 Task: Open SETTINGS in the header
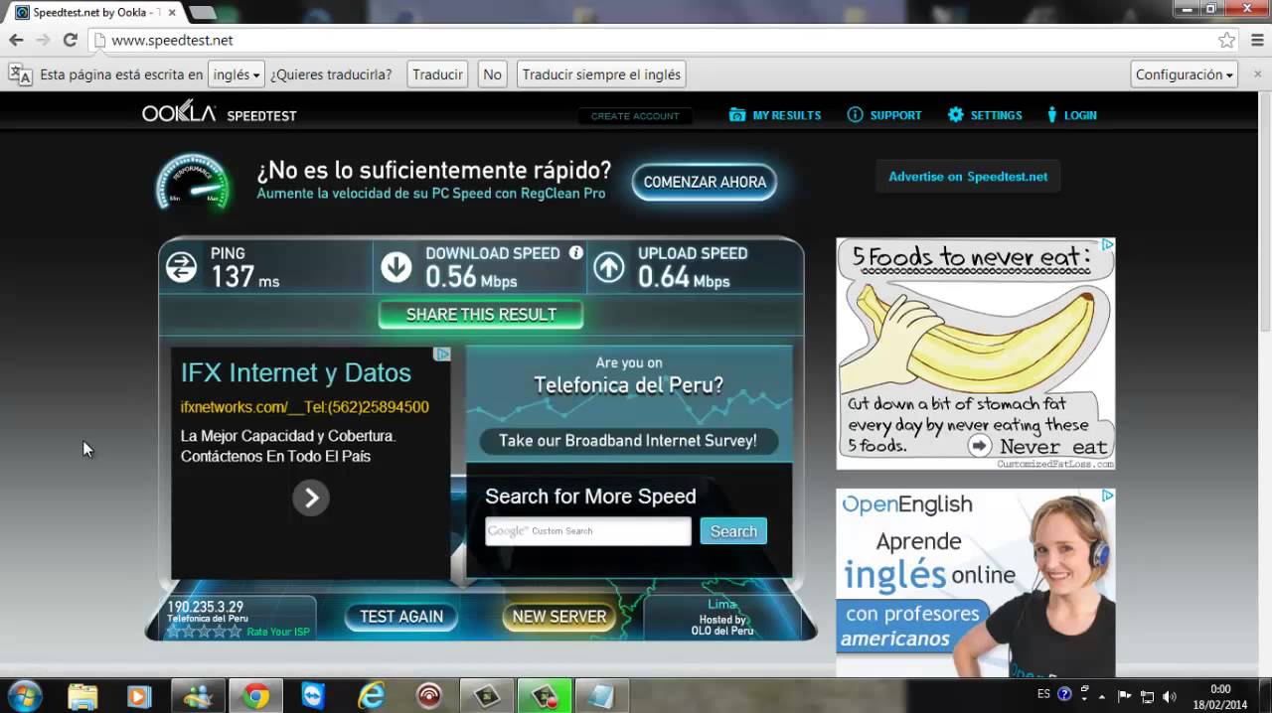(x=985, y=115)
